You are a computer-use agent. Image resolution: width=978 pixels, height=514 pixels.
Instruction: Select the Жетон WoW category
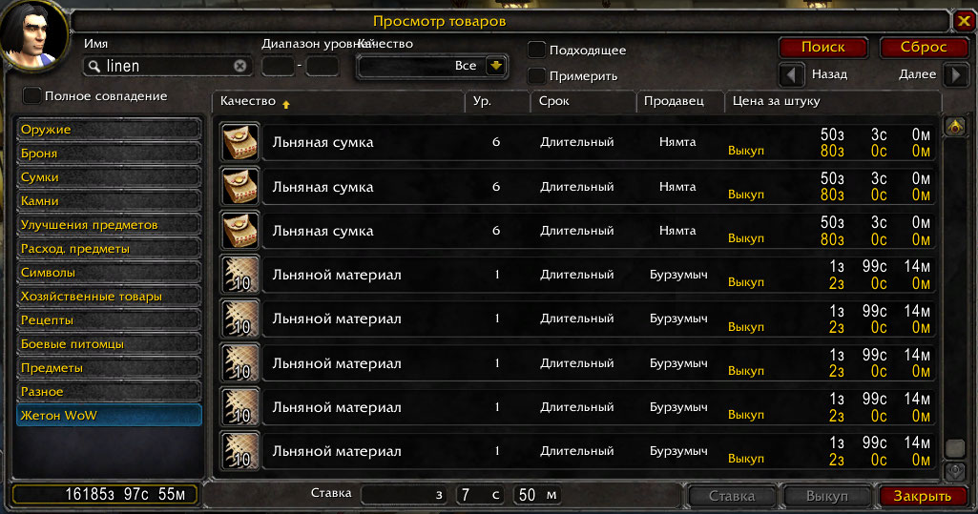109,416
